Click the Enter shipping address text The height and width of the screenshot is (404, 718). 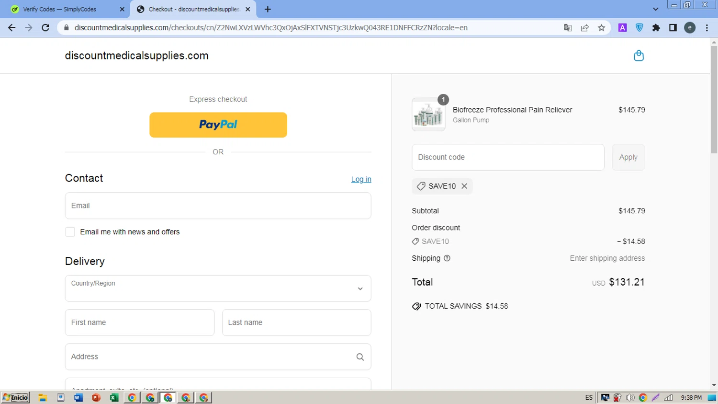coord(607,258)
